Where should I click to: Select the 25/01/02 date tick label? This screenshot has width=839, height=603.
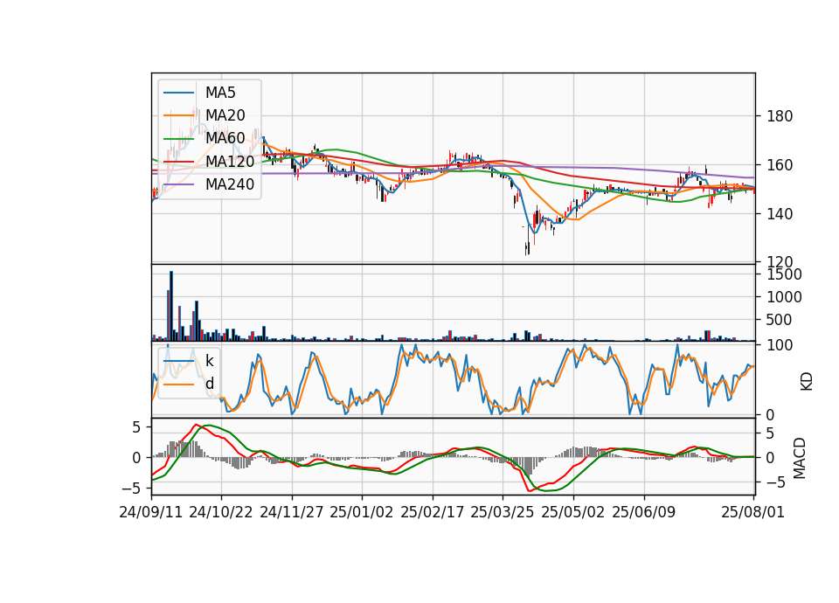pyautogui.click(x=362, y=512)
